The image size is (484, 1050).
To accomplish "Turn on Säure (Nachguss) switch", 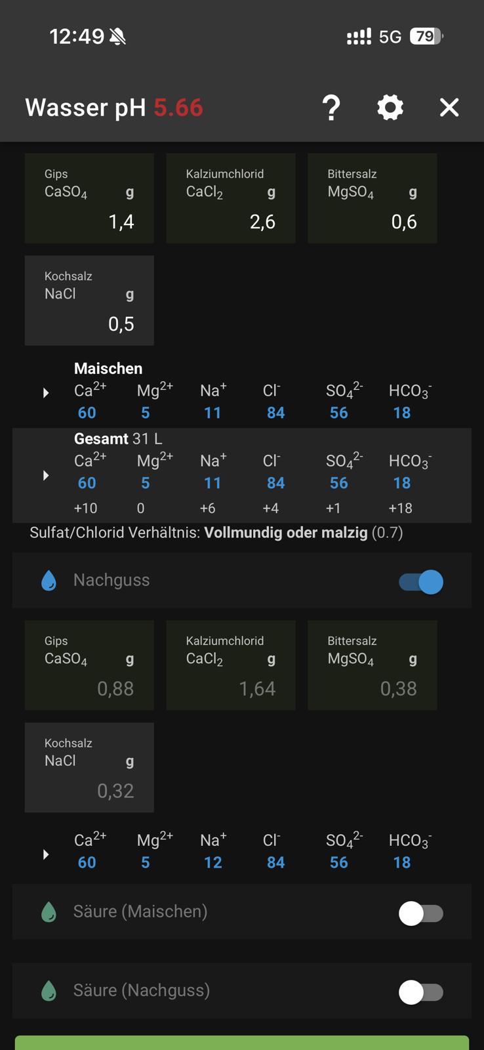I will [421, 992].
